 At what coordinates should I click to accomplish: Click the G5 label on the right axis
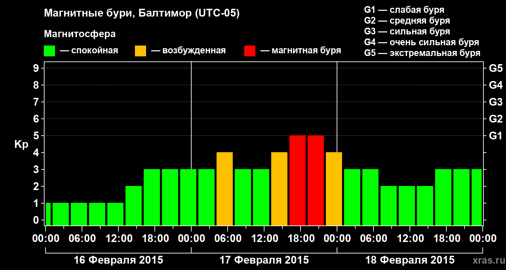click(x=496, y=68)
